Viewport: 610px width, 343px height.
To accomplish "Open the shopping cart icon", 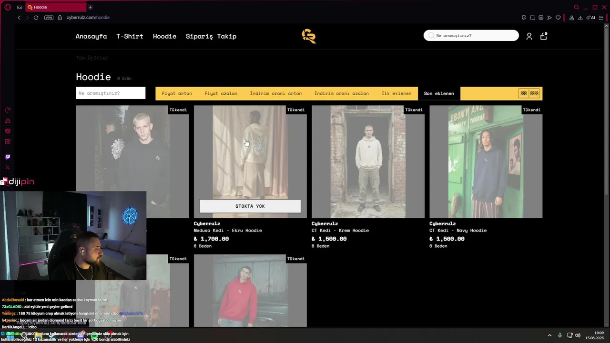I will (544, 36).
